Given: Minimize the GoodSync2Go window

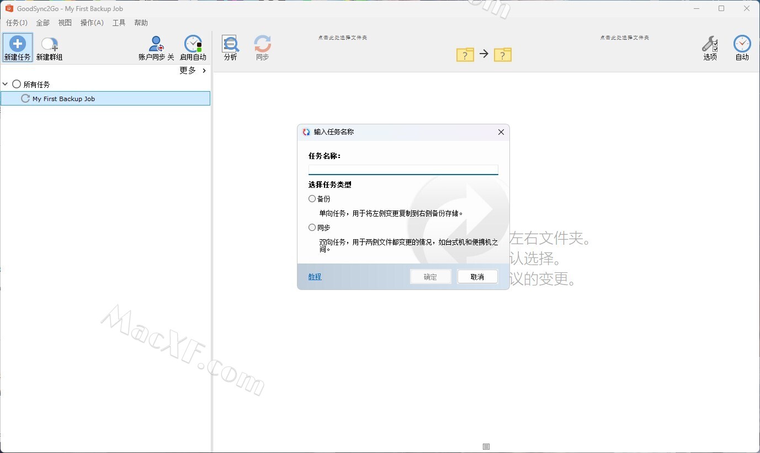Looking at the screenshot, I should (x=696, y=8).
